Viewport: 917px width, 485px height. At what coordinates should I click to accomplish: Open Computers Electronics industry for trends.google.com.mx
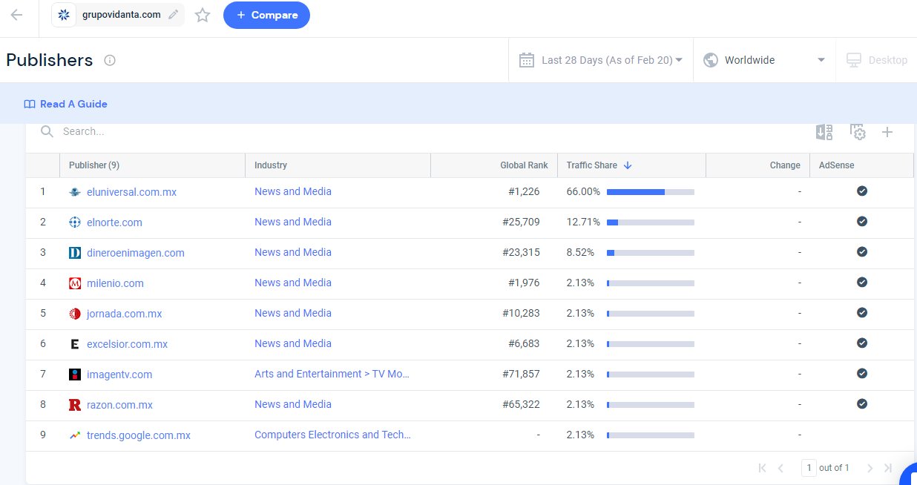[332, 435]
